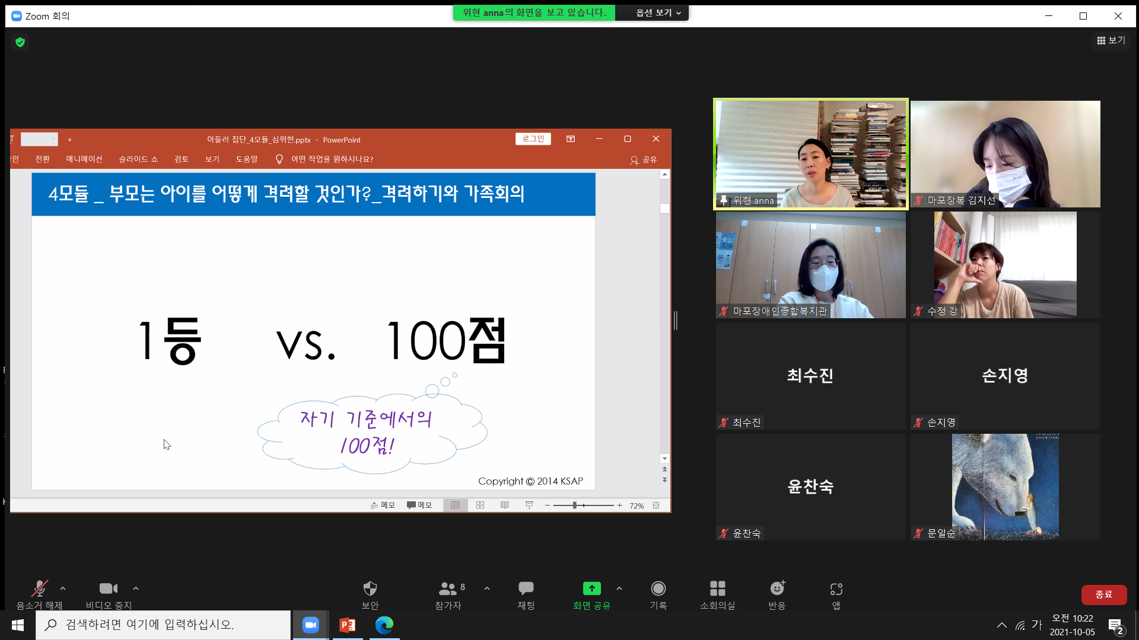Toggle the PowerPoint 메모 notes pane
The image size is (1139, 640).
pyautogui.click(x=383, y=505)
